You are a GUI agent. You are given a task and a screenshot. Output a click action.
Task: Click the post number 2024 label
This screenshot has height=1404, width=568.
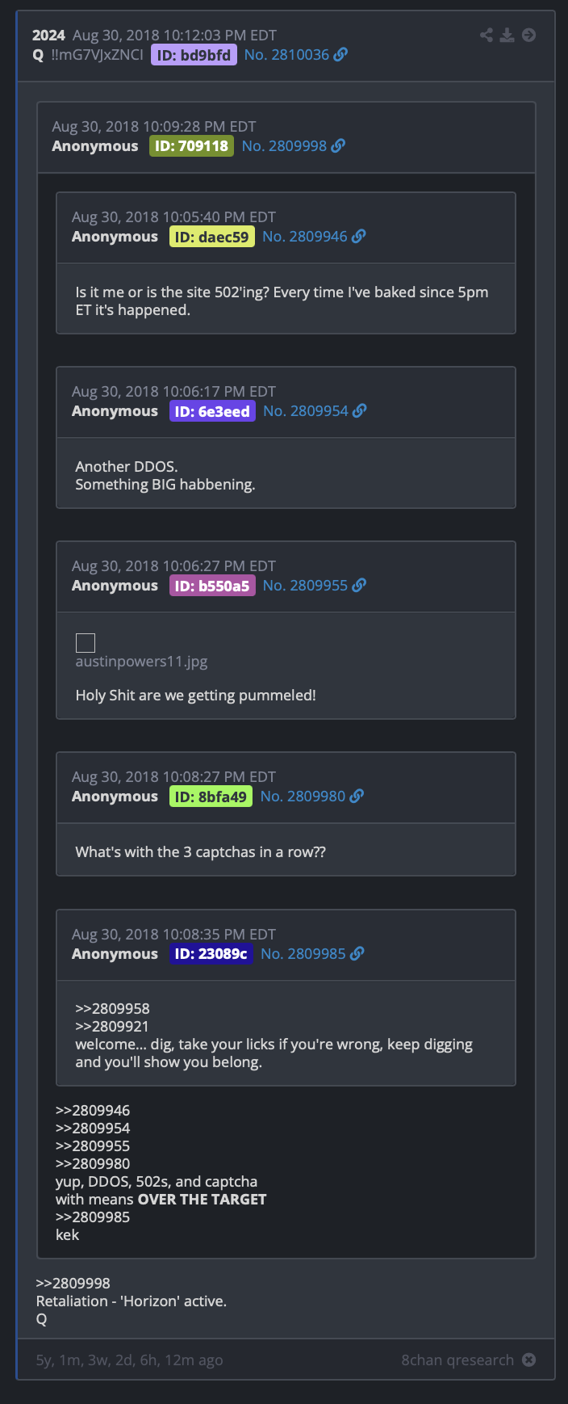[48, 36]
